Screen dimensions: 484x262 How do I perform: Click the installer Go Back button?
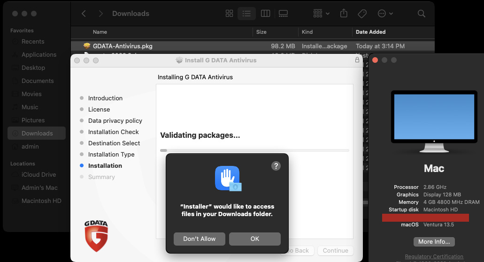coord(298,251)
